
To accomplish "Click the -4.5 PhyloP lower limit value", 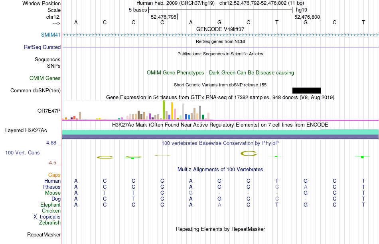I will (x=52, y=163).
